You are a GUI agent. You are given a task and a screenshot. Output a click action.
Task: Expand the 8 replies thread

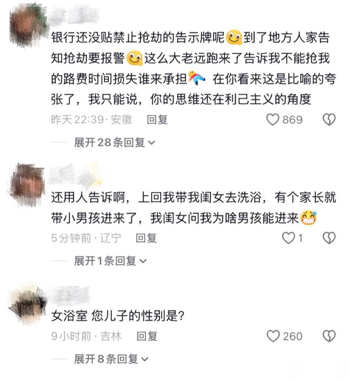111,359
